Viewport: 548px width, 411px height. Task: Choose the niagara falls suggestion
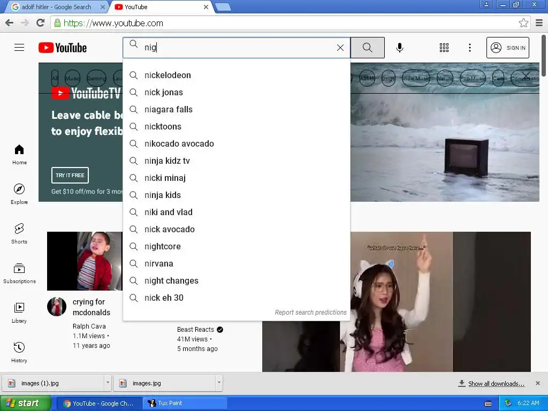point(236,109)
